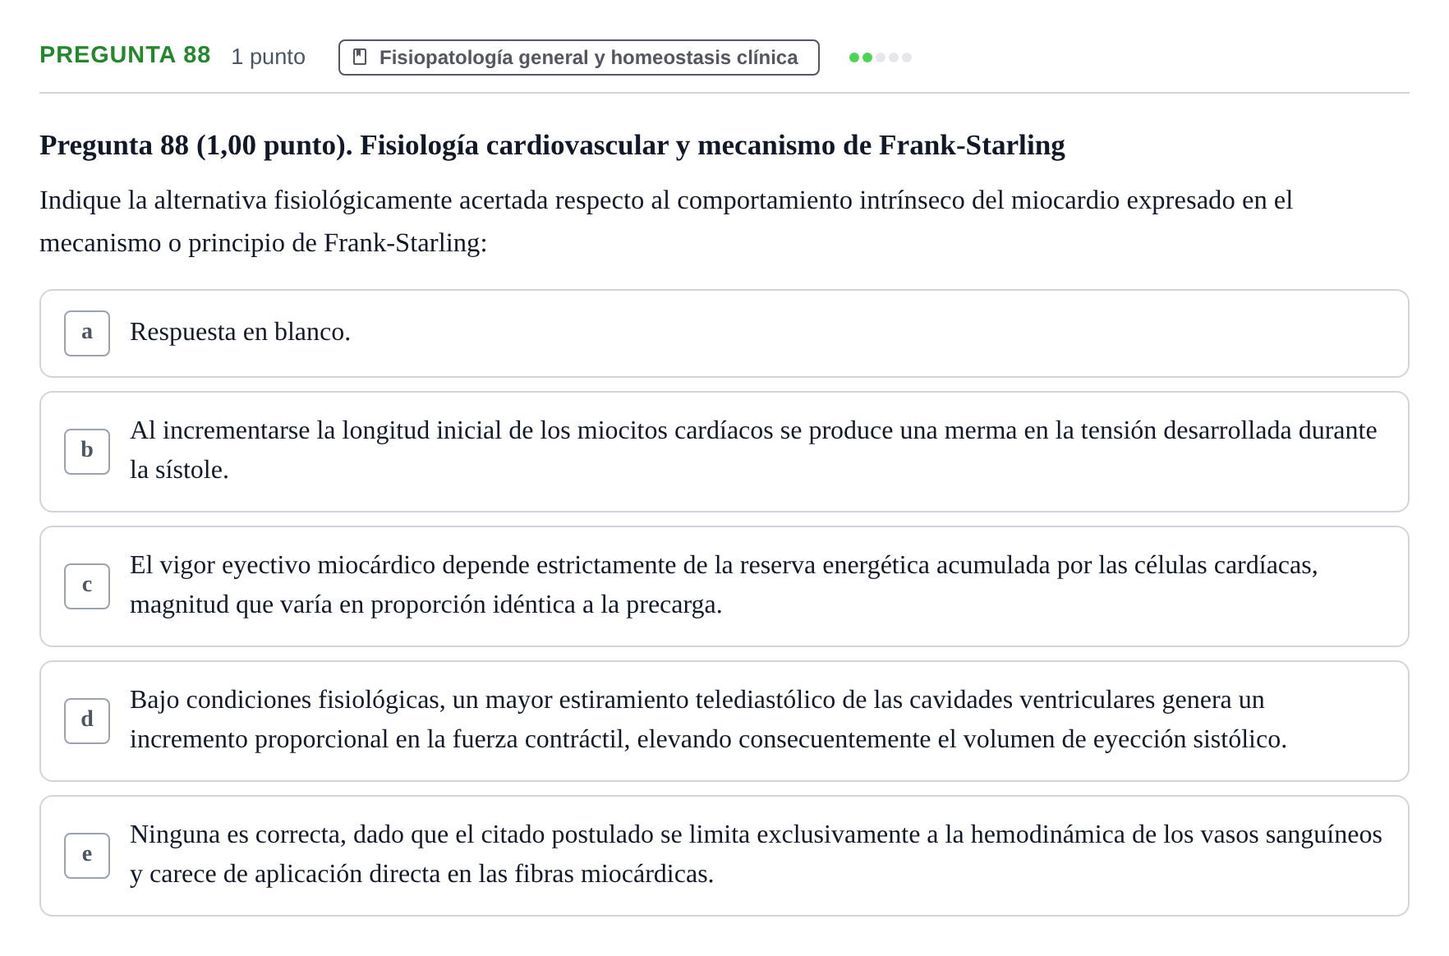Click the green difficulty dots indicator
This screenshot has height=956, width=1449.
coord(881,57)
